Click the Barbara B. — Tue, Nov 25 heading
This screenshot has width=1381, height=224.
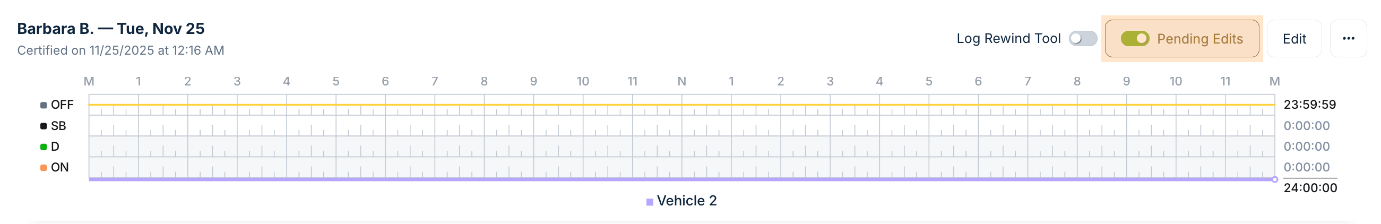point(110,29)
